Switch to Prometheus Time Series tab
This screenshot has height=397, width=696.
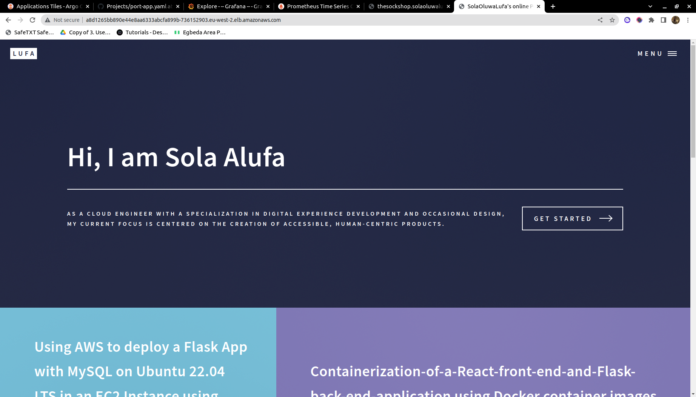coord(320,6)
